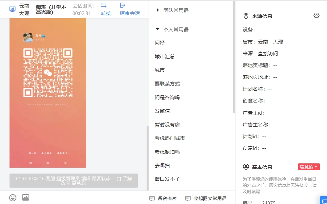
Task: Click the 留资卡片 card icon
Action: point(152,198)
